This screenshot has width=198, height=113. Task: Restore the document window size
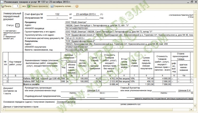[x=192, y=2]
